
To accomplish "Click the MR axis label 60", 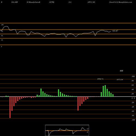I will [x=133, y=85].
